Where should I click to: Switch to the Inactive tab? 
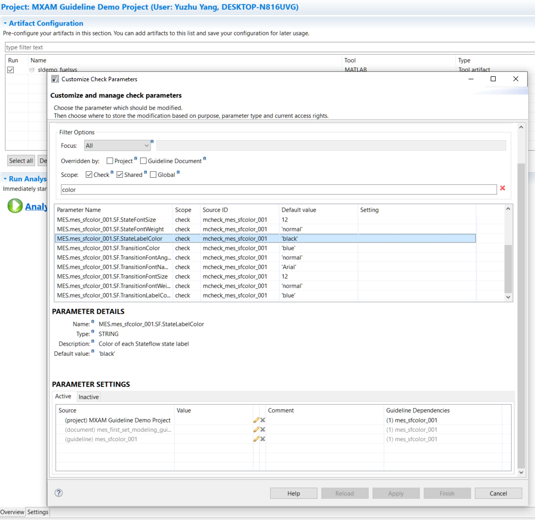pyautogui.click(x=88, y=397)
